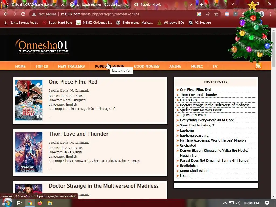Show hidden system tray icons chevron
The height and width of the screenshot is (207, 276).
tap(225, 203)
